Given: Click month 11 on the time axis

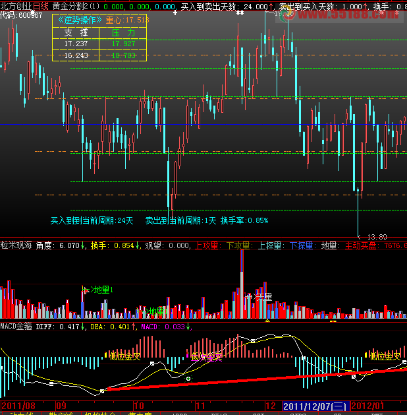Looking at the screenshot, I should pos(200,406).
